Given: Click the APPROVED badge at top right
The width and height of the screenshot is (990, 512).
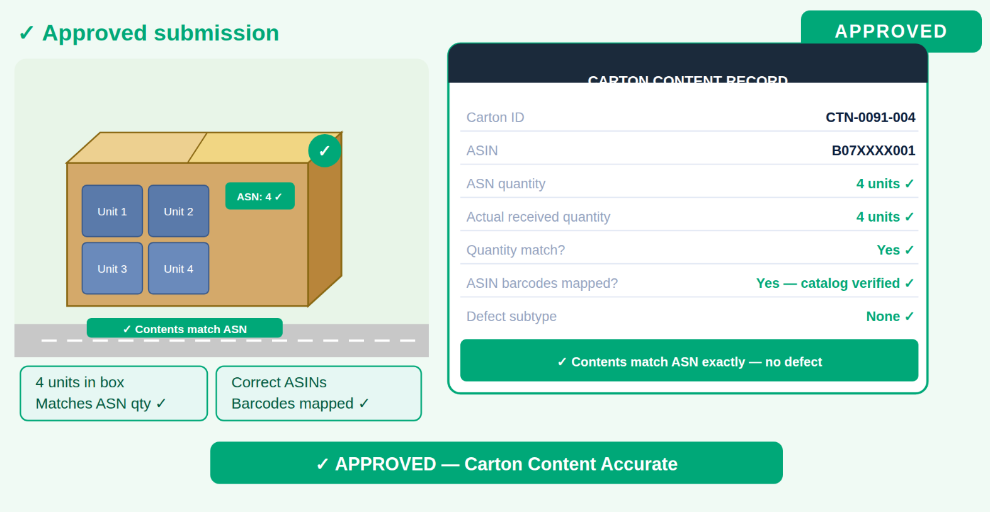Looking at the screenshot, I should tap(891, 31).
